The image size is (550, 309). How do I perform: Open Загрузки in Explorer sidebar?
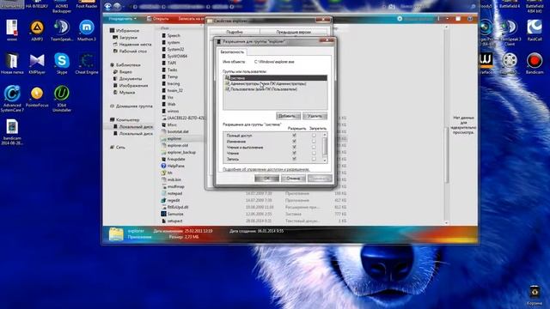tap(125, 38)
